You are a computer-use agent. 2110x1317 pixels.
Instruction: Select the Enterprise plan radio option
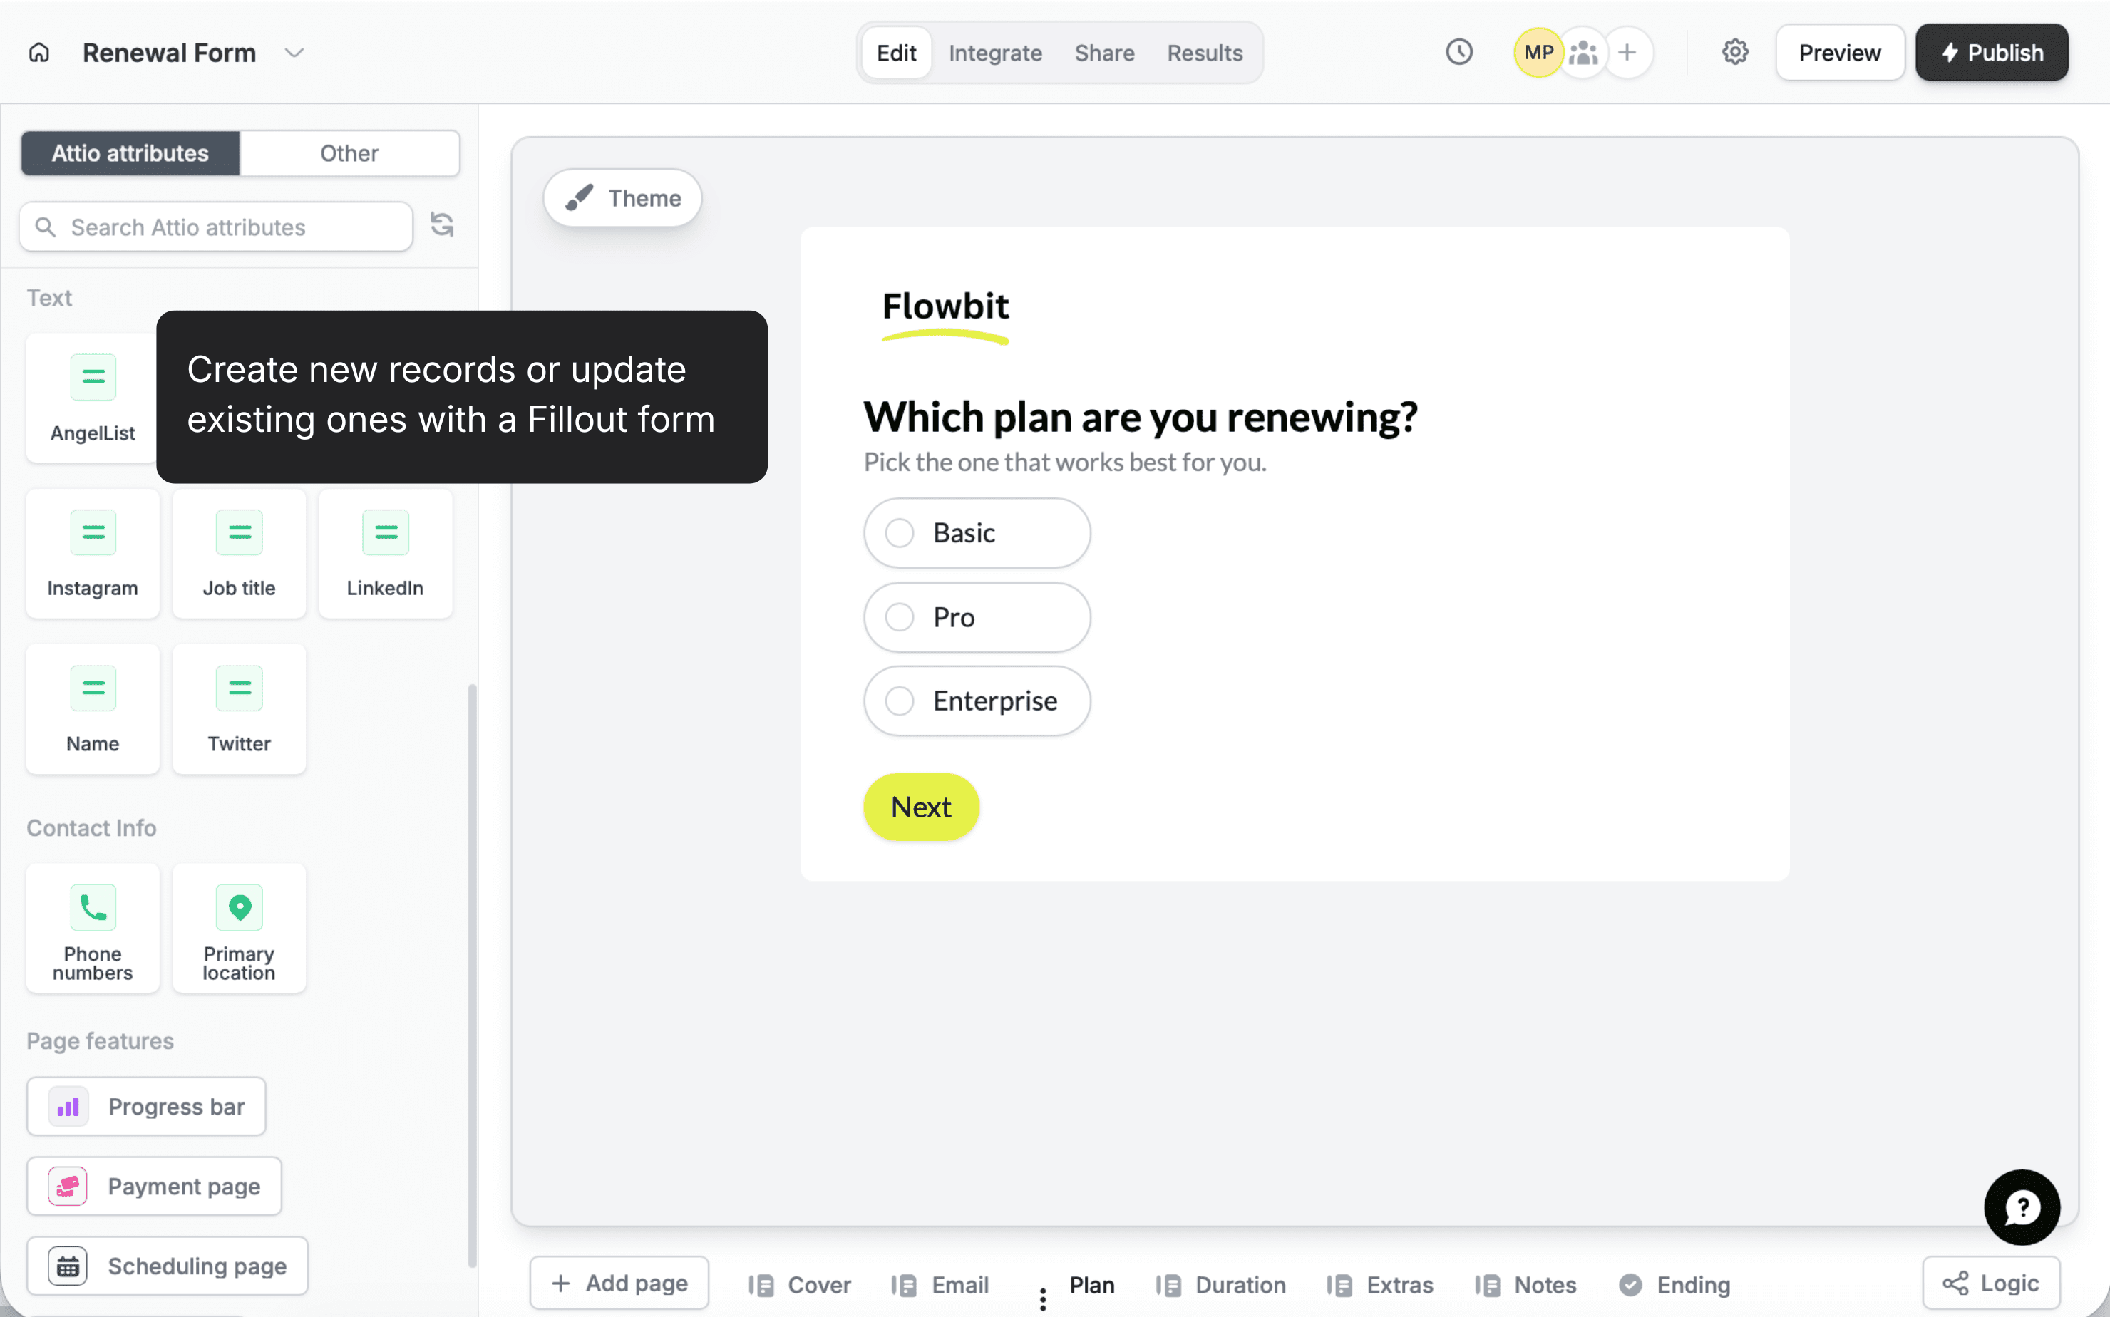(977, 701)
